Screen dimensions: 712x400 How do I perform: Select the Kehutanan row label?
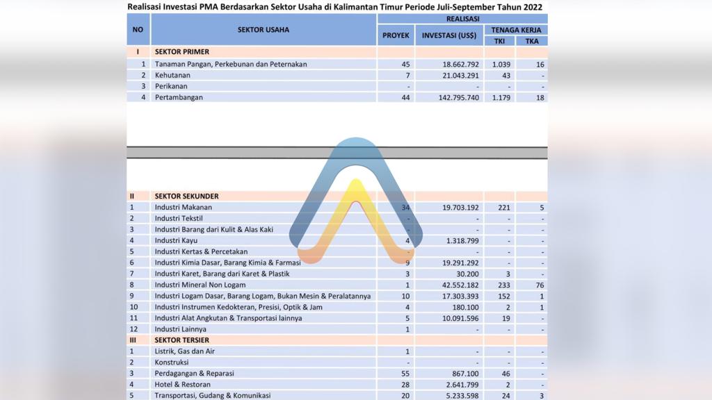coord(175,75)
